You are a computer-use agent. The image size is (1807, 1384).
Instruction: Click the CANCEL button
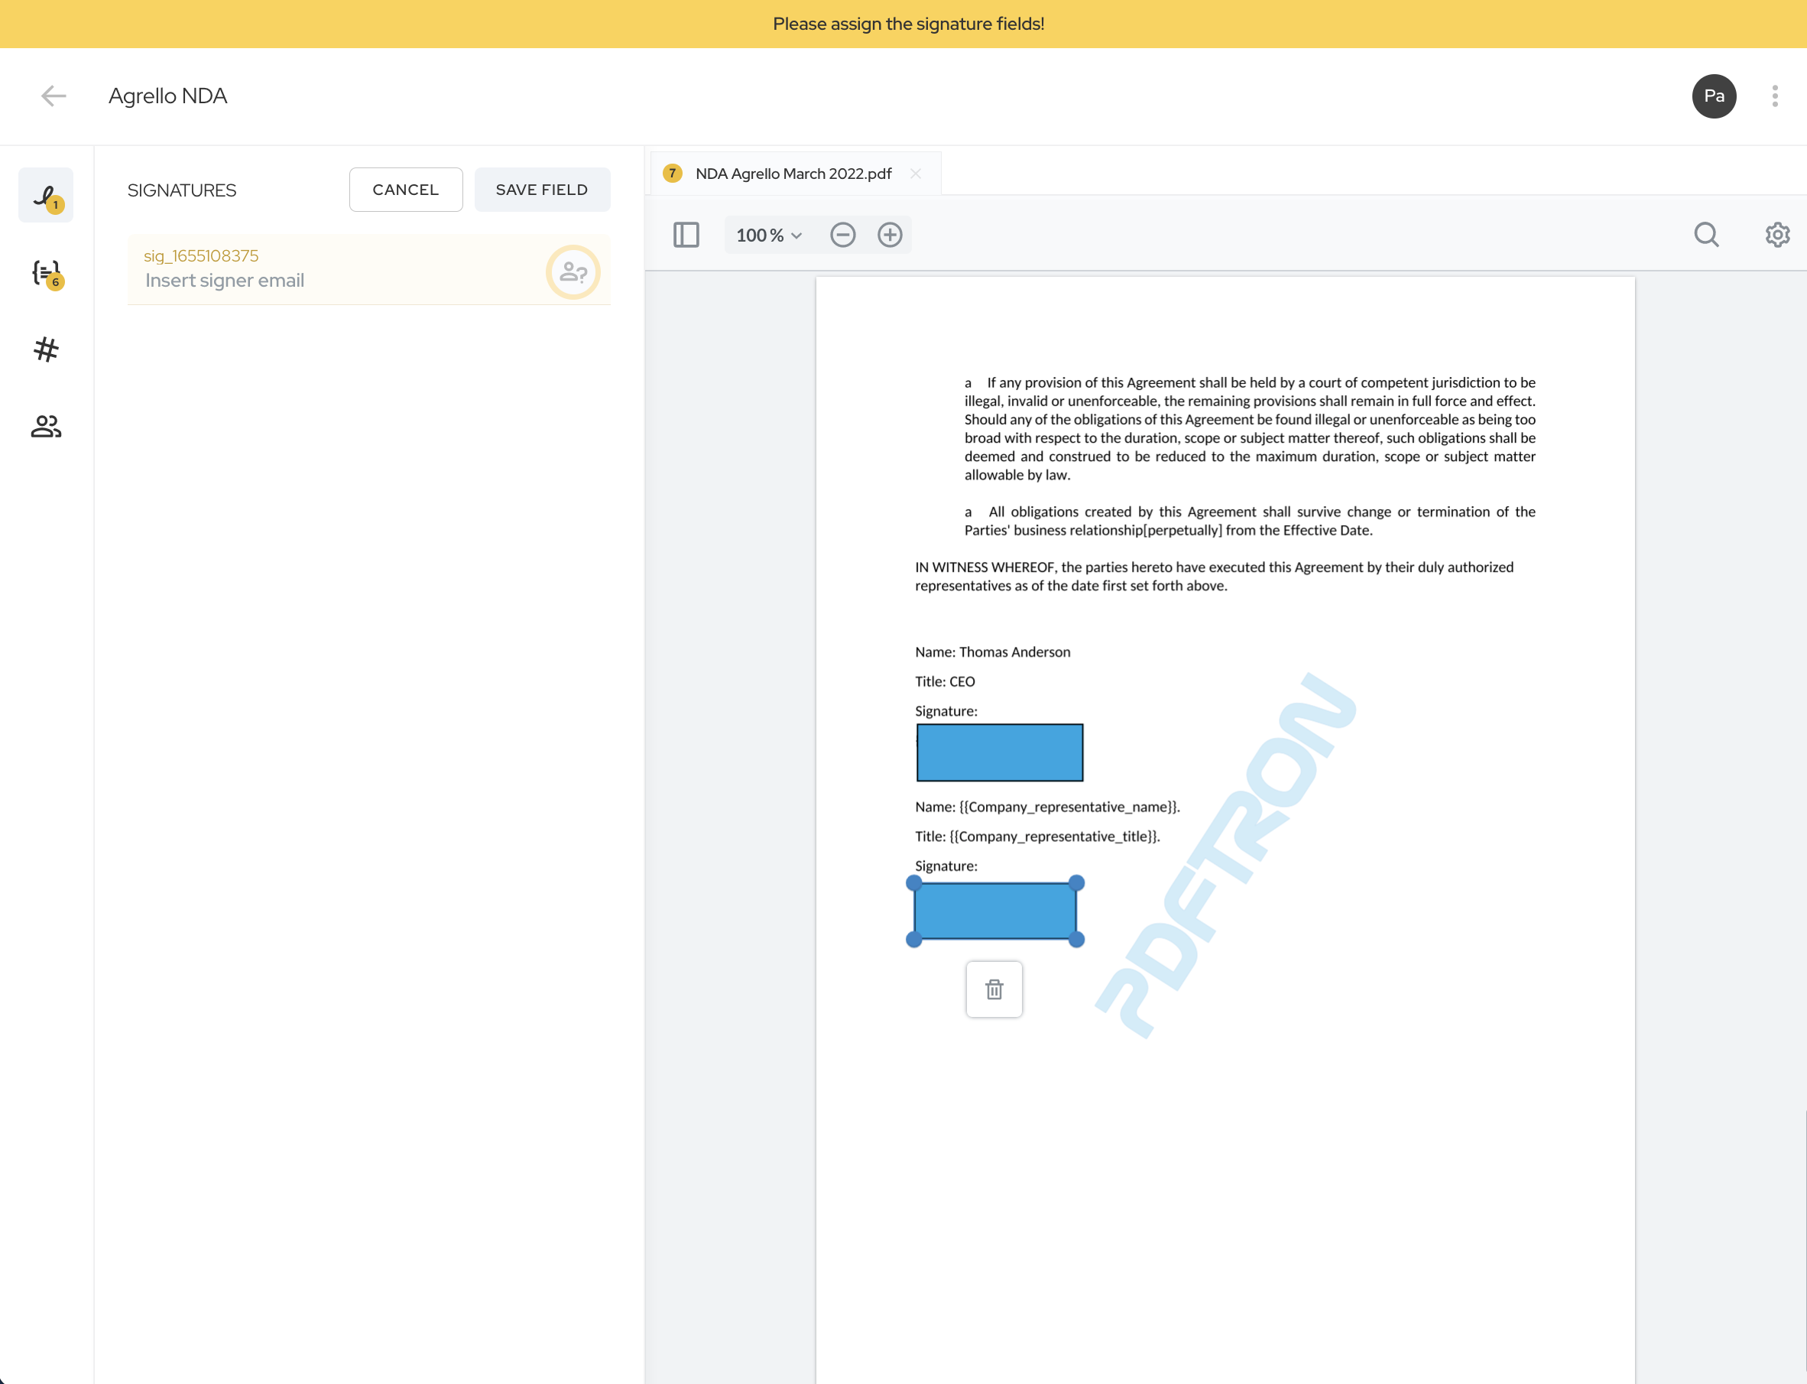click(405, 190)
